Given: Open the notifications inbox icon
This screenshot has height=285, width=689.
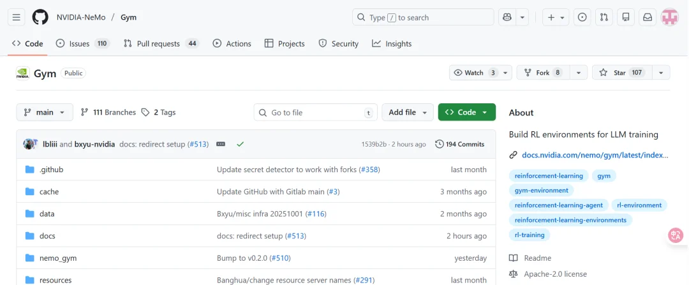Looking at the screenshot, I should pos(648,17).
